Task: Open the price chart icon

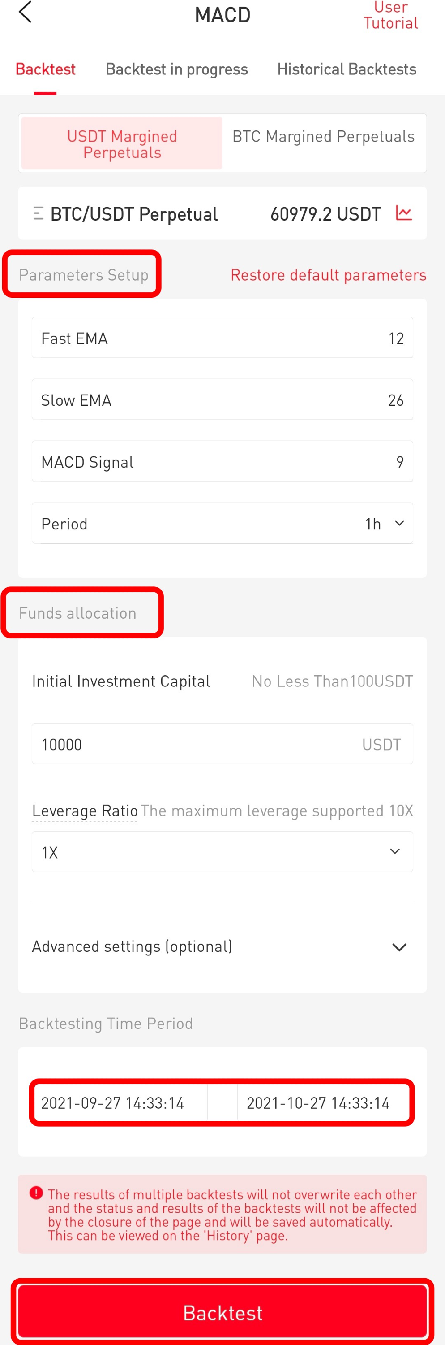Action: point(404,213)
